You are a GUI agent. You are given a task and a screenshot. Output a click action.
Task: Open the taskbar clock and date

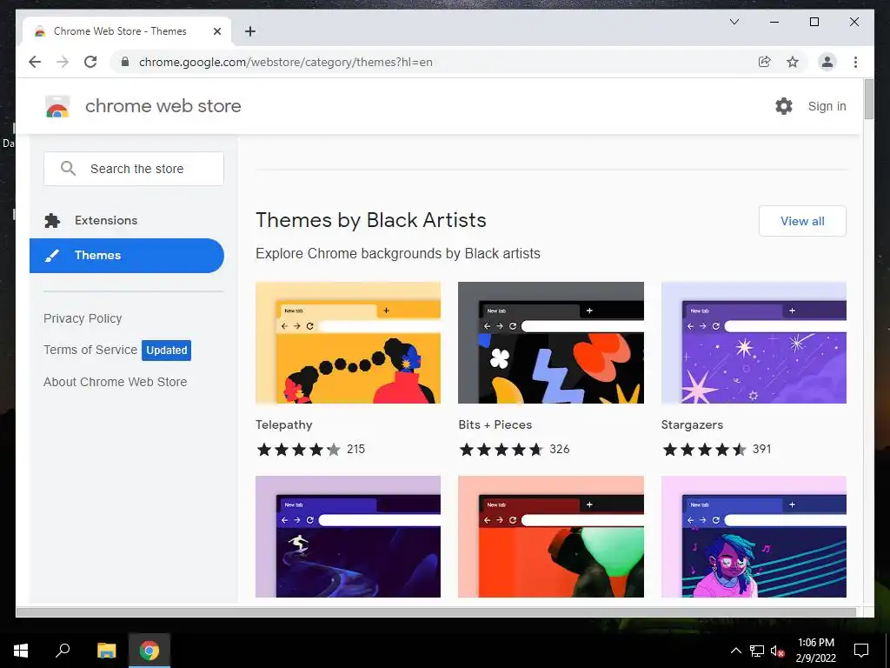[x=815, y=651]
